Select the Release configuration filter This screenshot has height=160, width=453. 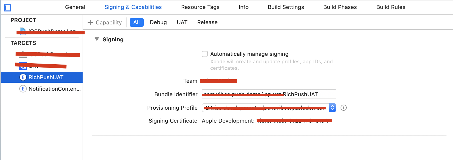tap(207, 22)
